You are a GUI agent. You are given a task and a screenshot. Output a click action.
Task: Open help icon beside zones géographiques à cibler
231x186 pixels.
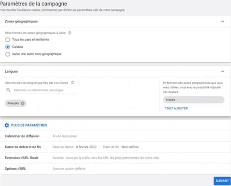pos(70,33)
